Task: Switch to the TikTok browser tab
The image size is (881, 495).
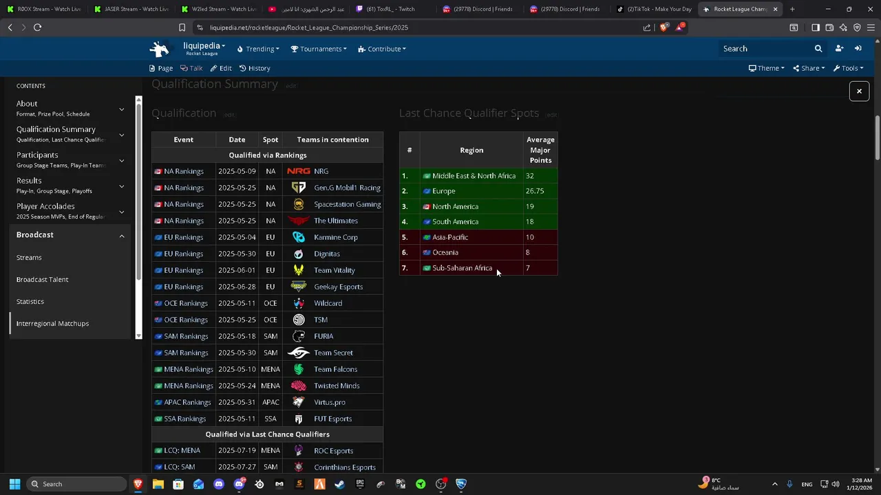Action: pos(655,9)
